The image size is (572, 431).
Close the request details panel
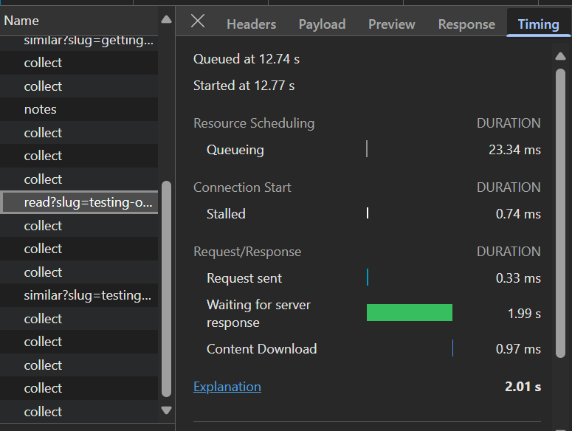[198, 21]
